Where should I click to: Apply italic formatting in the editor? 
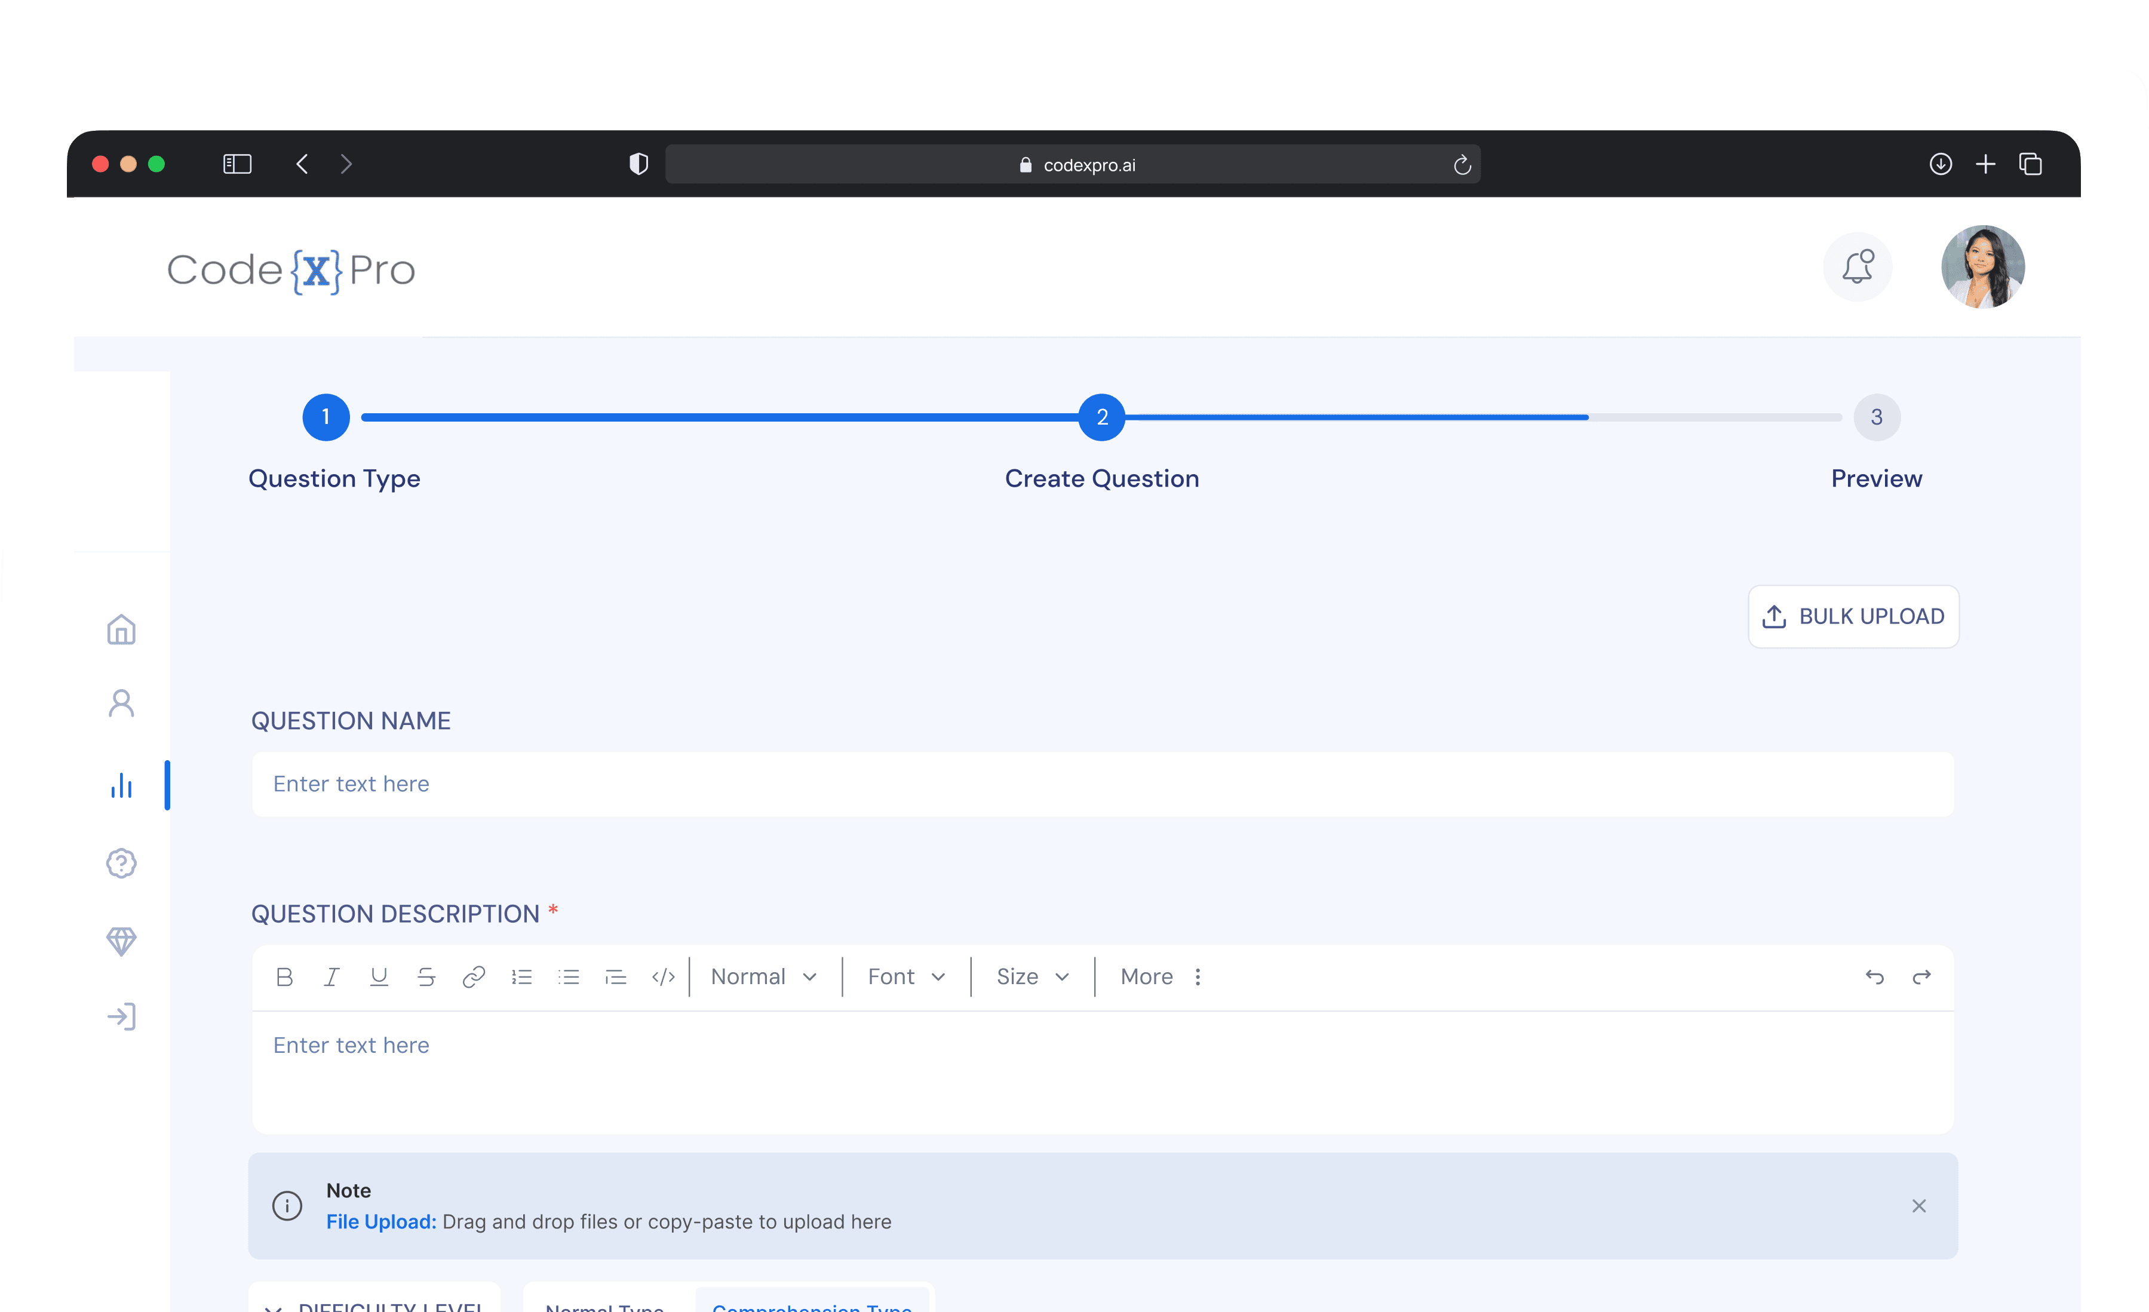[x=331, y=976]
